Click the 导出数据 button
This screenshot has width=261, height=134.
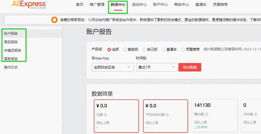(x=190, y=67)
